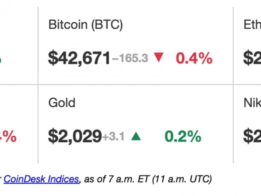
Task: Click the red cut-off percentage left of Gold
Action: click(8, 136)
